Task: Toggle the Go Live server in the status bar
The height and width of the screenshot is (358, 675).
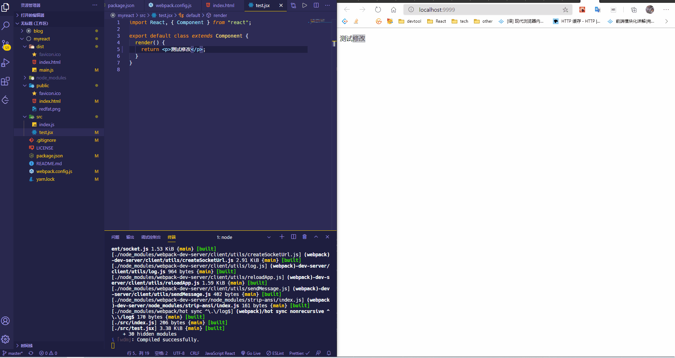Action: pyautogui.click(x=251, y=353)
